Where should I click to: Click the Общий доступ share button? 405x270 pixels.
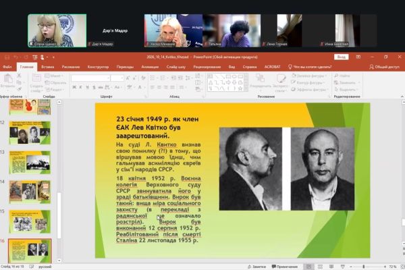click(x=384, y=67)
